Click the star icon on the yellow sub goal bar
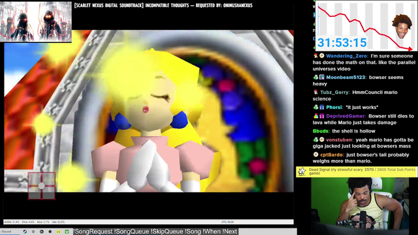Screen dimensions: 418x235 [302, 171]
